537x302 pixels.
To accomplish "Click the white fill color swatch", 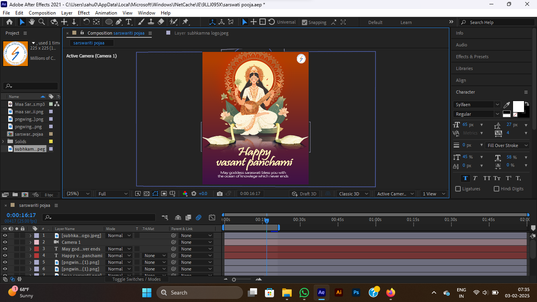I will [x=518, y=107].
